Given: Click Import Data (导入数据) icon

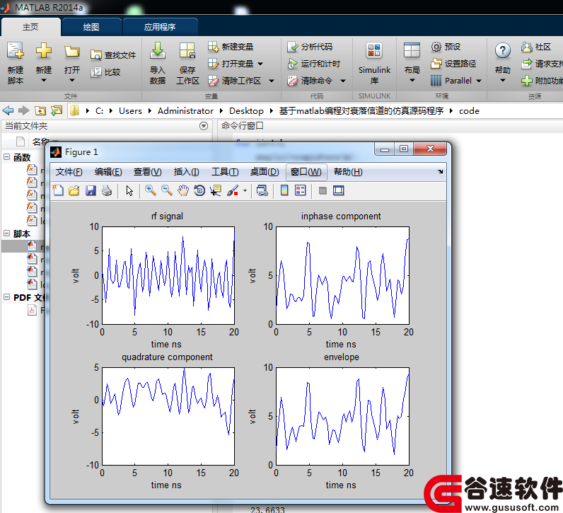Looking at the screenshot, I should (x=157, y=51).
